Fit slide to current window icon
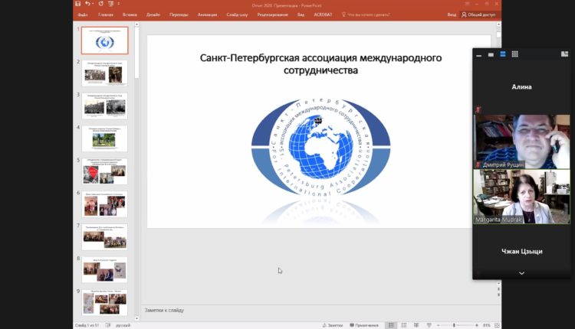Screen dimensions: 575x329 pyautogui.click(x=497, y=325)
